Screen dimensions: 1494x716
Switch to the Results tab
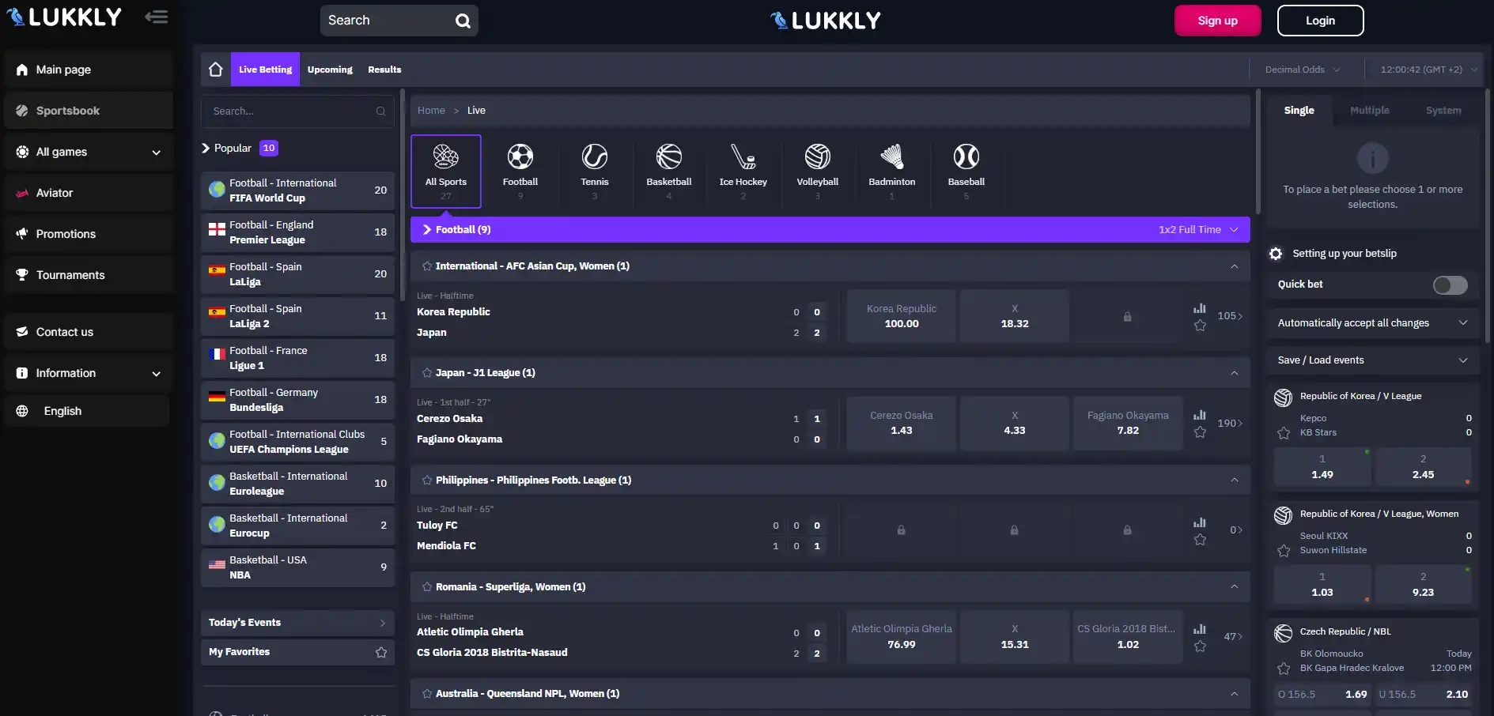pyautogui.click(x=384, y=70)
